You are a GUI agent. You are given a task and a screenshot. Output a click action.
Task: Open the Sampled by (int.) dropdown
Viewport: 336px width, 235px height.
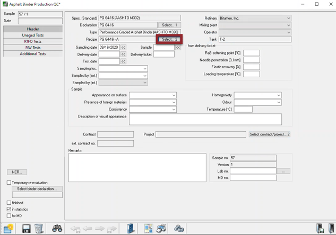(123, 83)
